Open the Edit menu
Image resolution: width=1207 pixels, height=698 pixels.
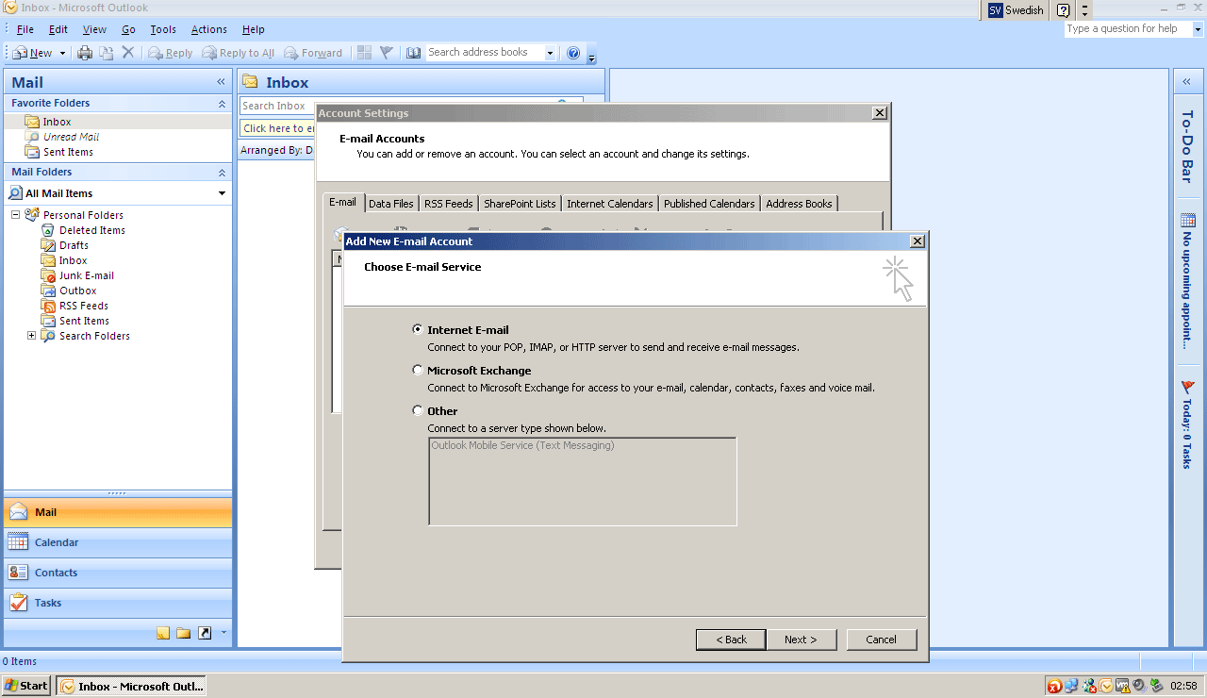coord(58,30)
